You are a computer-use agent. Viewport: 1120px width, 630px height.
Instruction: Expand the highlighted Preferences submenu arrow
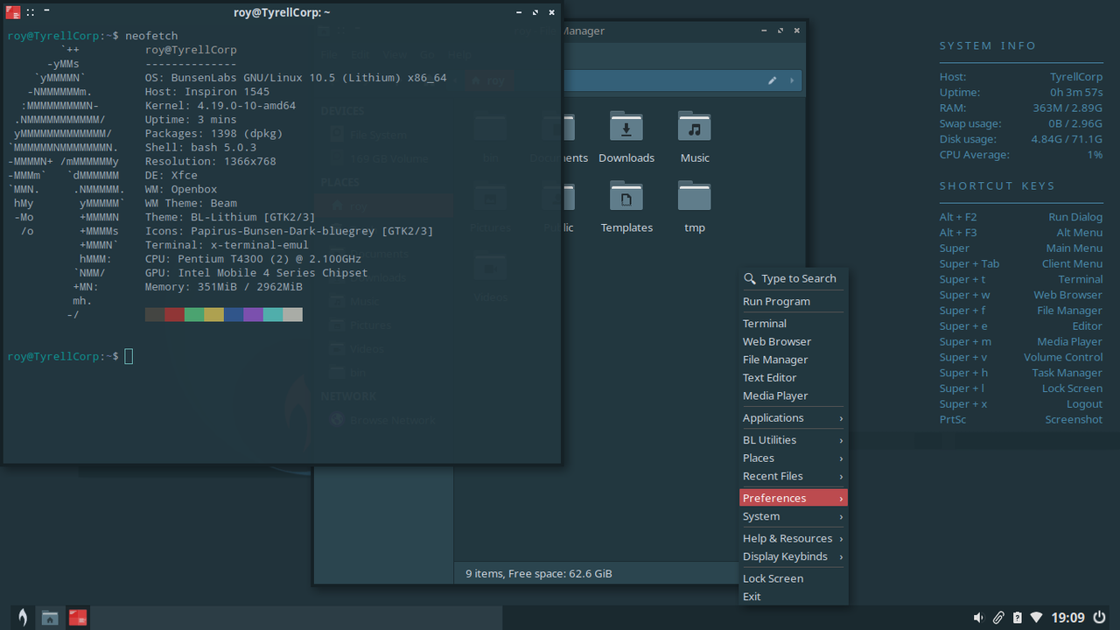coord(842,499)
